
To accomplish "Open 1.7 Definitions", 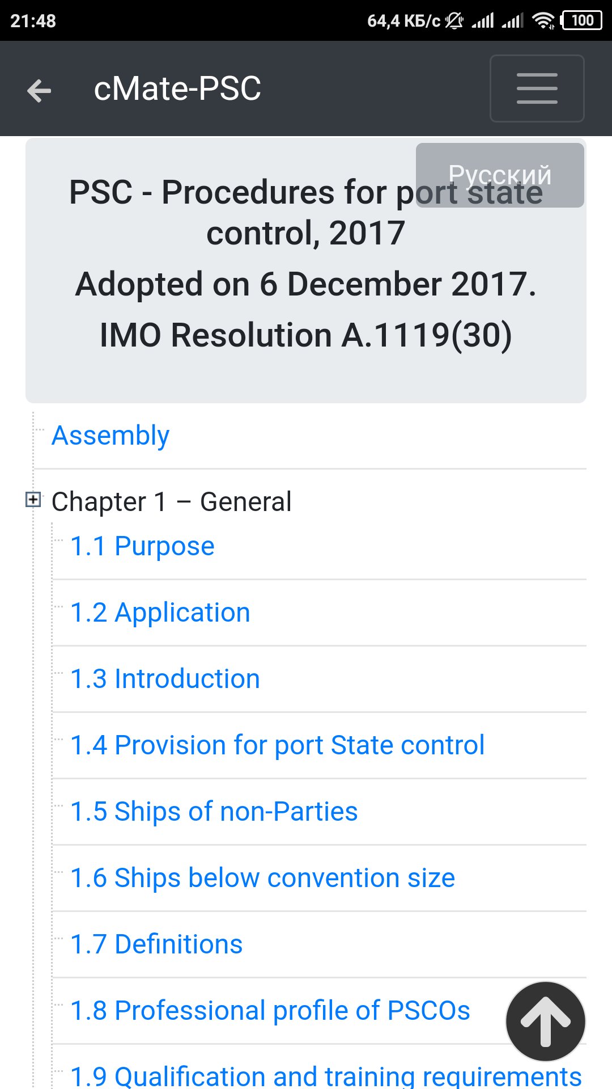I will coord(156,944).
